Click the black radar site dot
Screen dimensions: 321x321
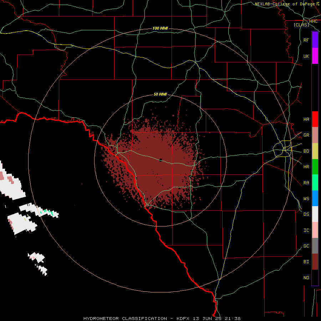pyautogui.click(x=160, y=160)
